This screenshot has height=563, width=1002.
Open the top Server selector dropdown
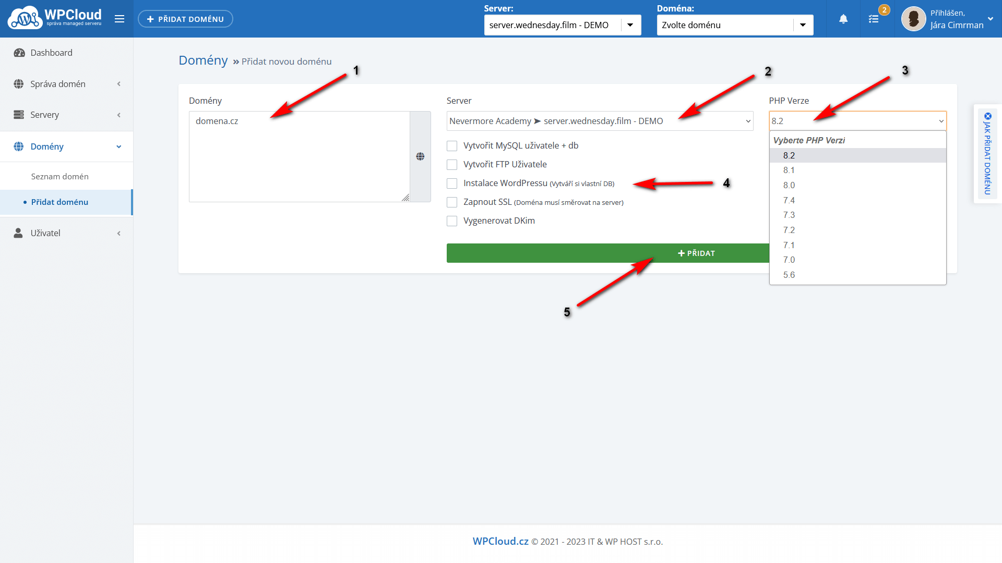pos(562,25)
